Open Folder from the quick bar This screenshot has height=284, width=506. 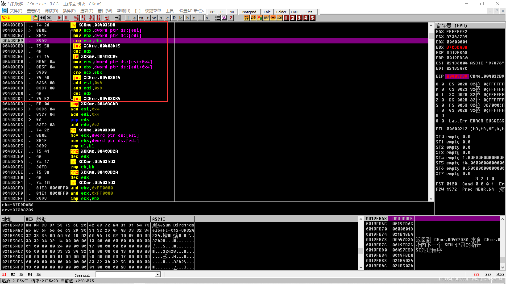pyautogui.click(x=281, y=12)
